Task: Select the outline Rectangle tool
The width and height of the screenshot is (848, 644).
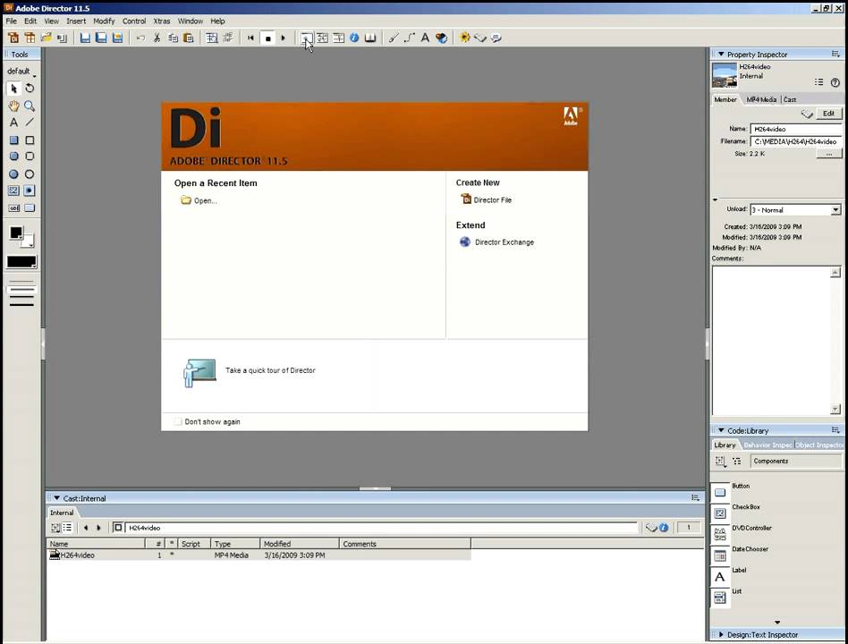Action: [x=30, y=140]
